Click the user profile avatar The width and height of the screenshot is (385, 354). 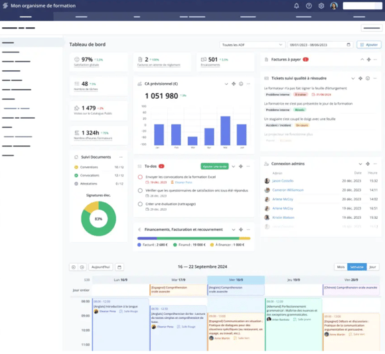pyautogui.click(x=334, y=6)
